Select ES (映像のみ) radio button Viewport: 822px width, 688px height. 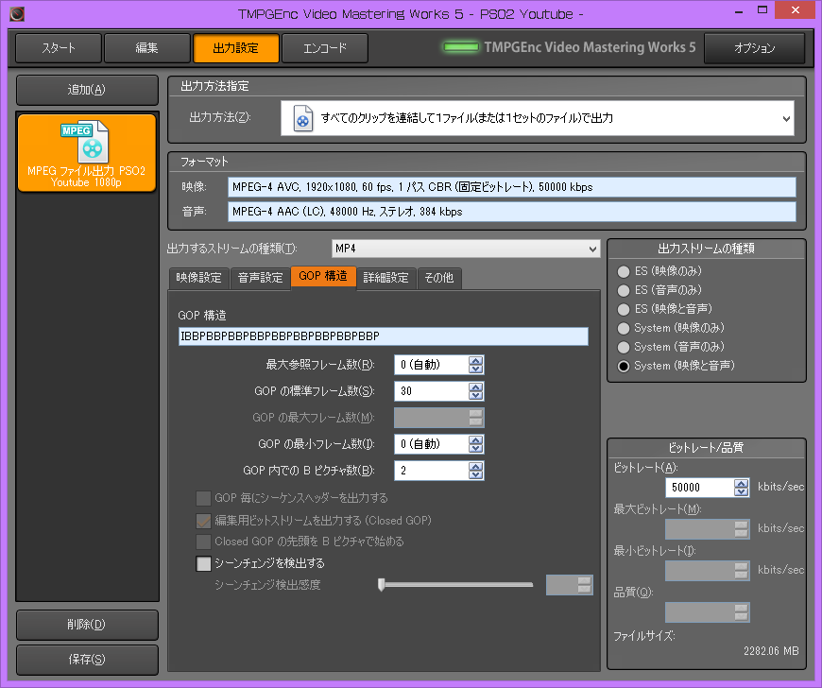coord(624,271)
